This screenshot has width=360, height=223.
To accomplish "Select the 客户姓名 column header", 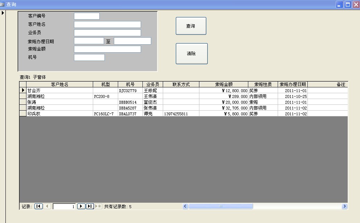I will [x=60, y=84].
